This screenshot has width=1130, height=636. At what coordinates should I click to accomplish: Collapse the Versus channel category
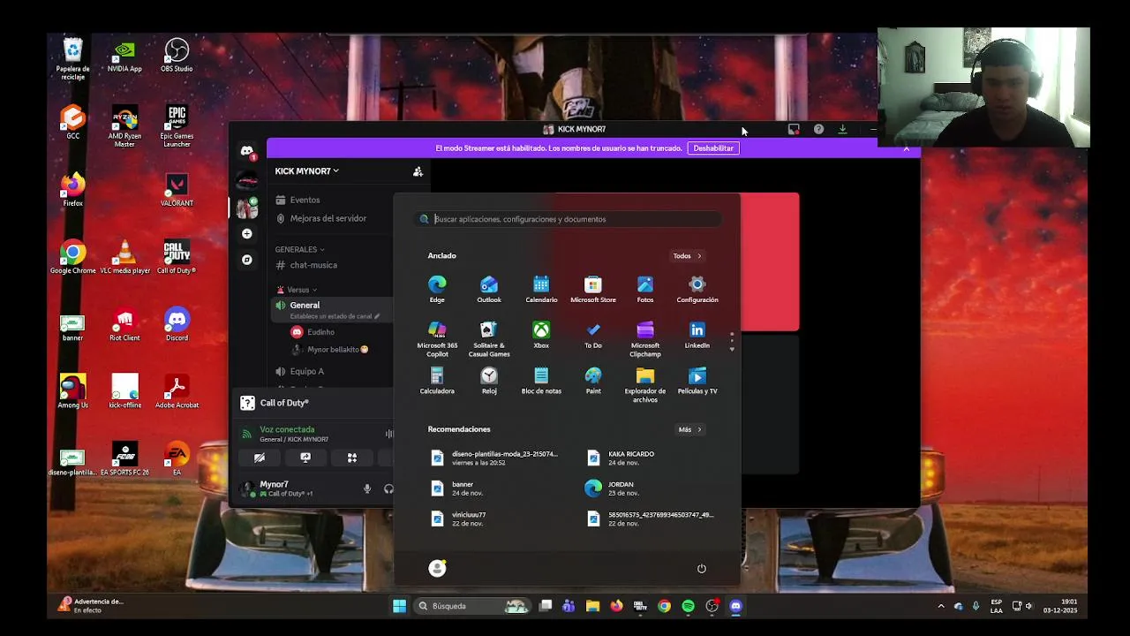(298, 290)
